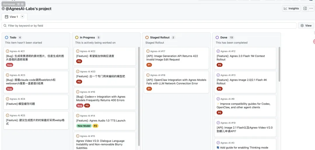The height and width of the screenshot is (150, 315).
Task: Toggle the side panel layout icon
Action: (x=305, y=8)
